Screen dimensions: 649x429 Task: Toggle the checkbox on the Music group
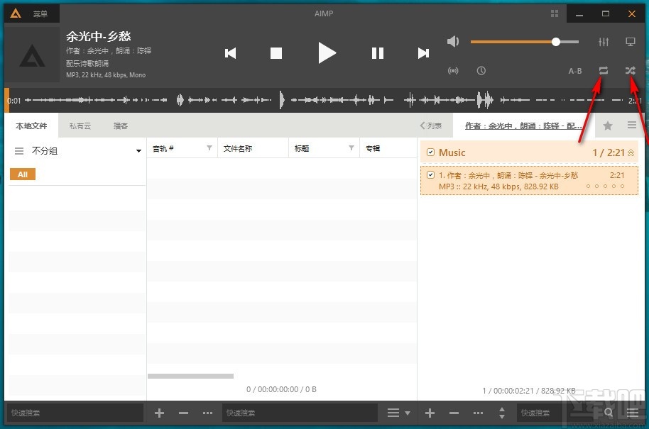tap(430, 152)
